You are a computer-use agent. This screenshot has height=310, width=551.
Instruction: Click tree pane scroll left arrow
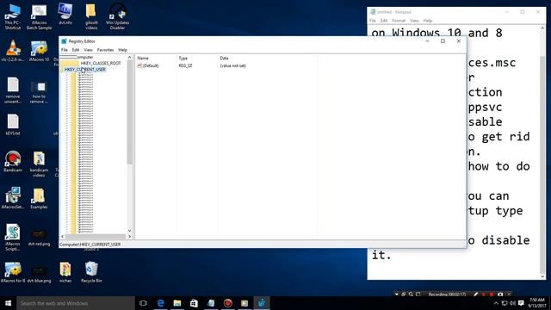[x=62, y=237]
